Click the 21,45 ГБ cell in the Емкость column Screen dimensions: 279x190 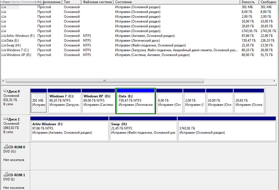(248, 45)
